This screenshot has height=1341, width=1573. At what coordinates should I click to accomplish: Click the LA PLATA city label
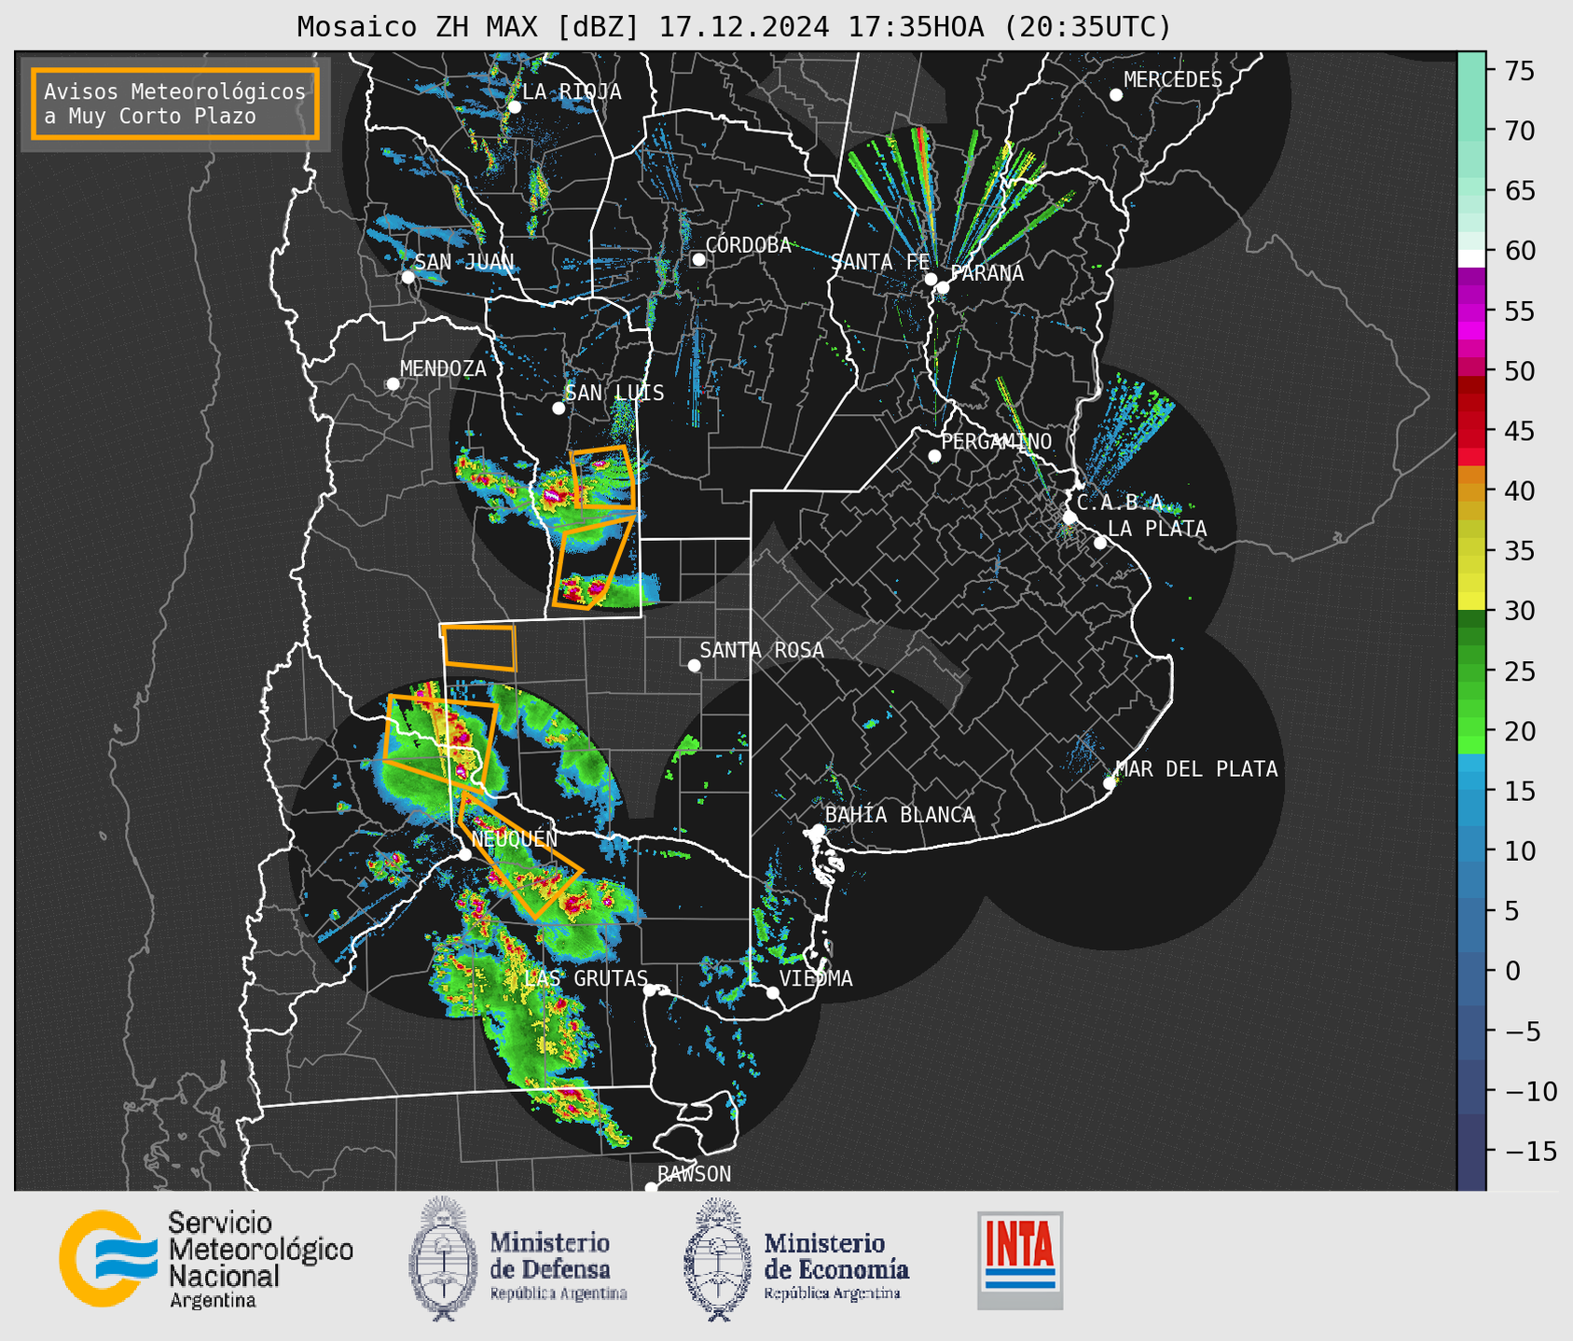[1157, 529]
